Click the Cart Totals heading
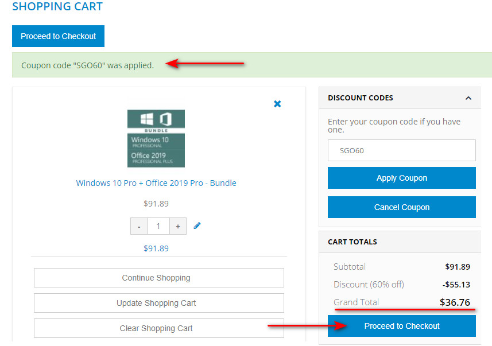492x346 pixels. pyautogui.click(x=352, y=242)
